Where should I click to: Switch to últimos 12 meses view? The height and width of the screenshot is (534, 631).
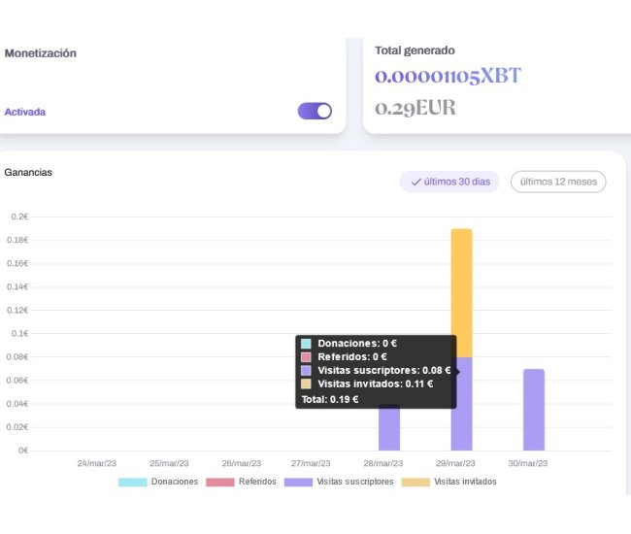(558, 182)
